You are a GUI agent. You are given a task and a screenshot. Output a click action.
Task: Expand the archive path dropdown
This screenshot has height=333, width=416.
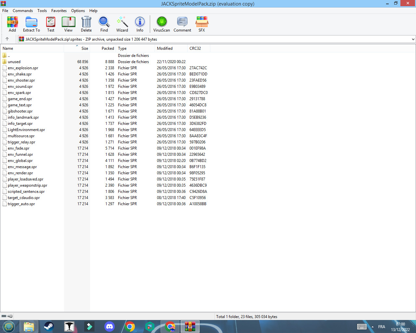[413, 39]
